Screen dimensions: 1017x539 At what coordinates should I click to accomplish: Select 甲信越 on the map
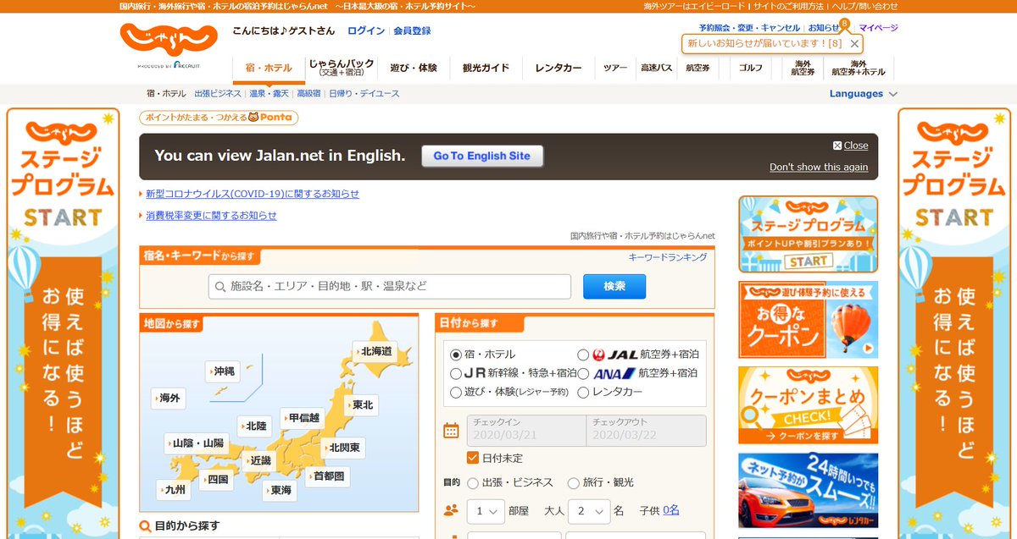(x=303, y=418)
